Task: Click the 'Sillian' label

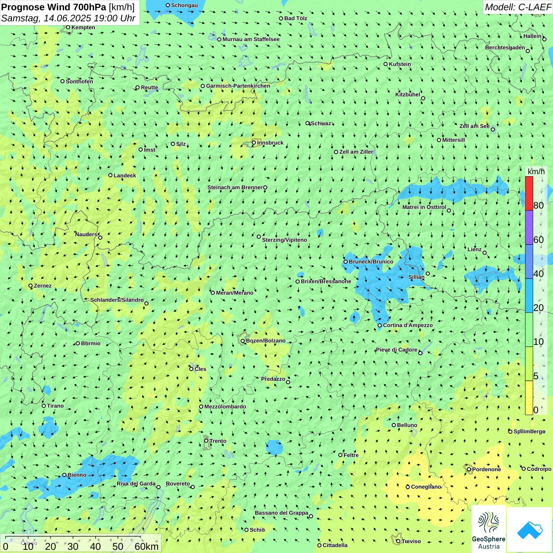Action: 416,277
